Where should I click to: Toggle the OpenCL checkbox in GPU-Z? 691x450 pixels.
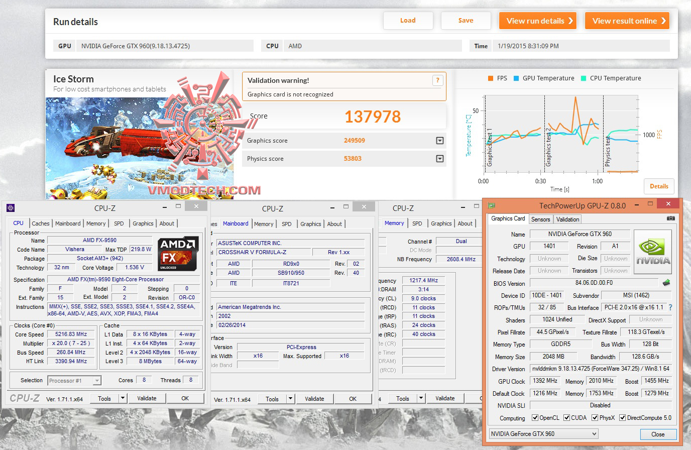[535, 417]
